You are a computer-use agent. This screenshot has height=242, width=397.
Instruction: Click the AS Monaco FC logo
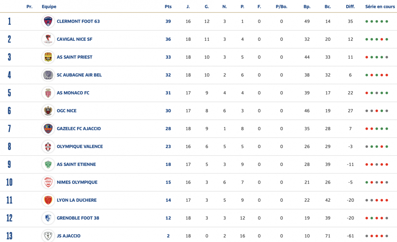click(48, 93)
